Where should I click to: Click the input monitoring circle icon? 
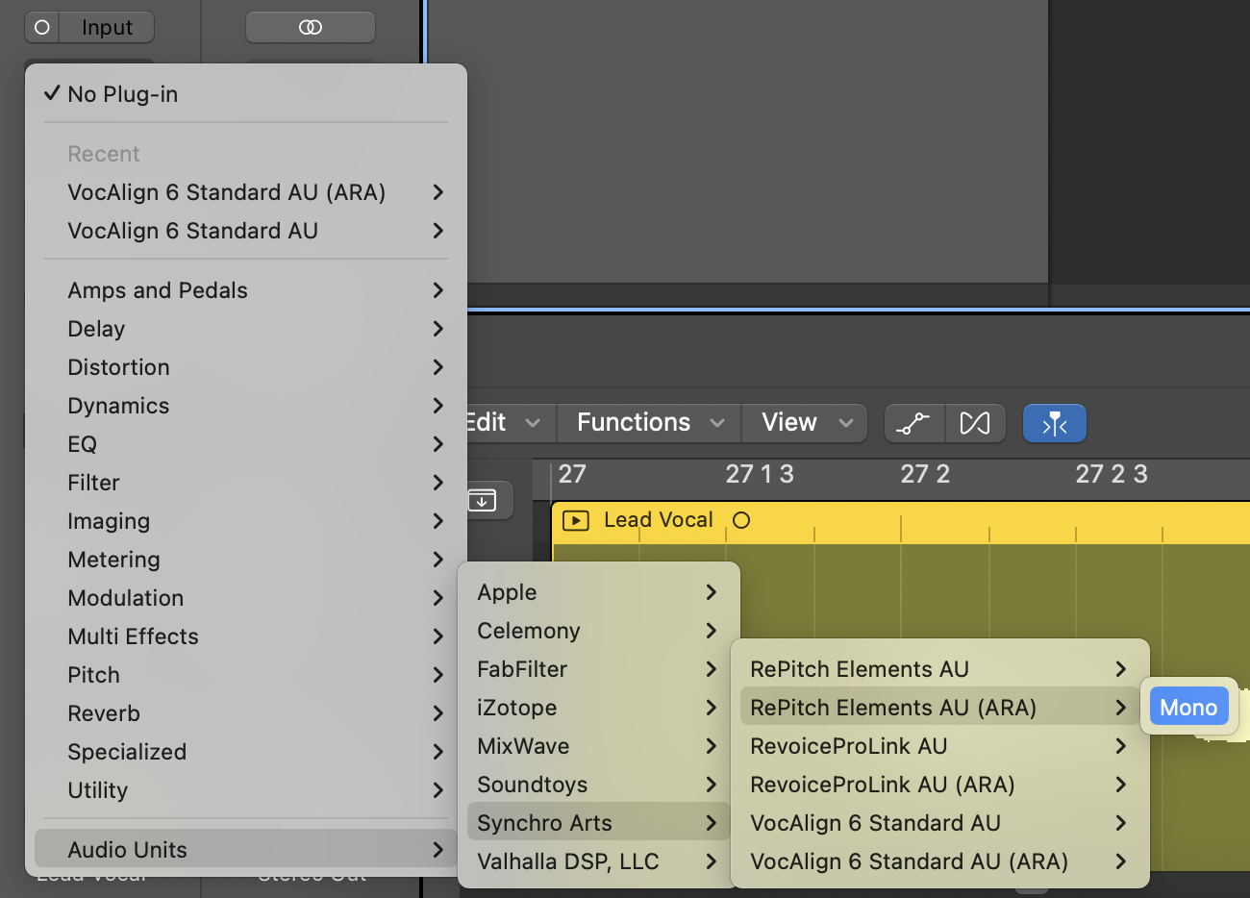point(42,28)
